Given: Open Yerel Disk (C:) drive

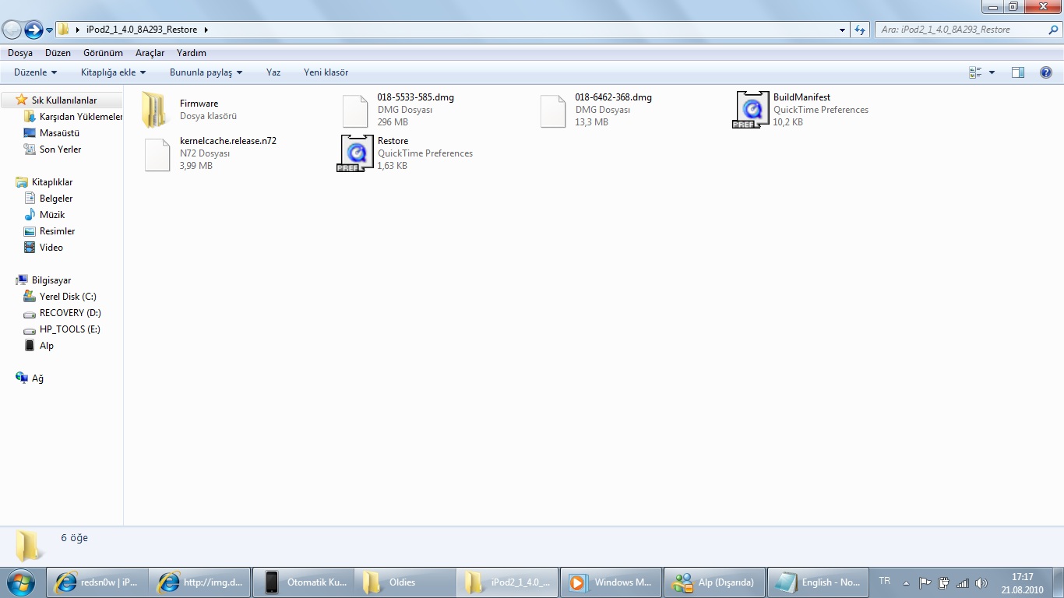Looking at the screenshot, I should [x=68, y=297].
